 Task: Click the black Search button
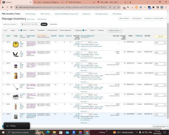click(44, 24)
